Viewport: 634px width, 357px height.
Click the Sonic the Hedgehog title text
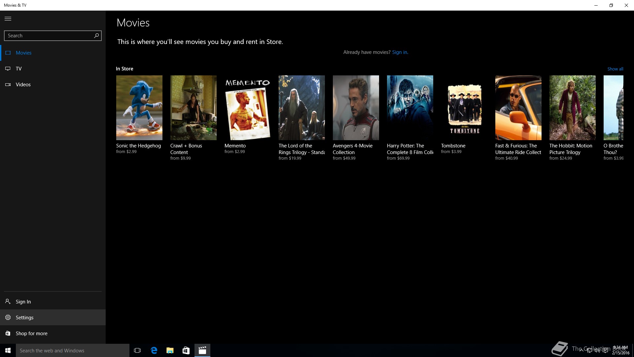[x=139, y=146]
